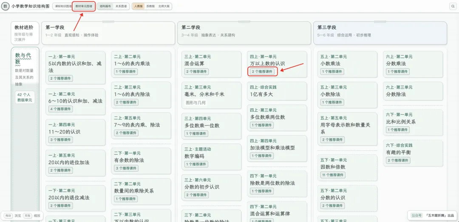Viewport: 459px width, 222px height.
Task: Switch view to 关系图谱
Action: click(x=121, y=6)
